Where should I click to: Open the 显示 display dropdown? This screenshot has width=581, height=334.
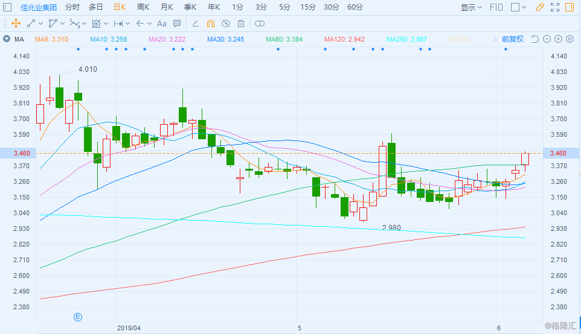click(x=471, y=7)
